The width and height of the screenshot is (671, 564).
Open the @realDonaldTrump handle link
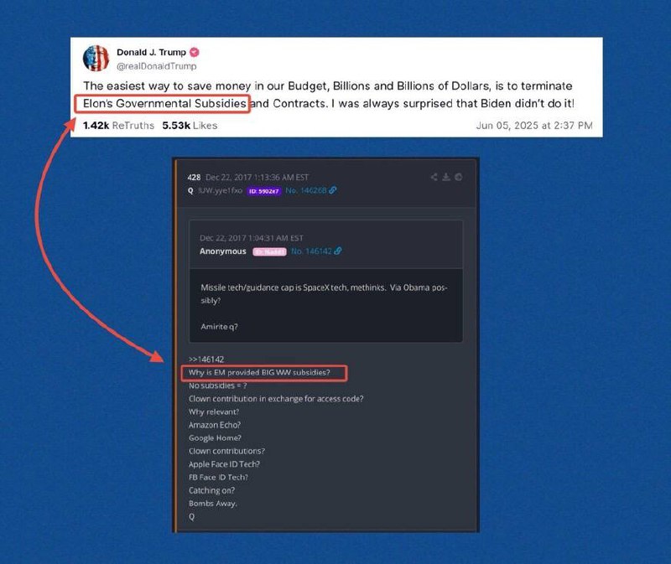(157, 66)
